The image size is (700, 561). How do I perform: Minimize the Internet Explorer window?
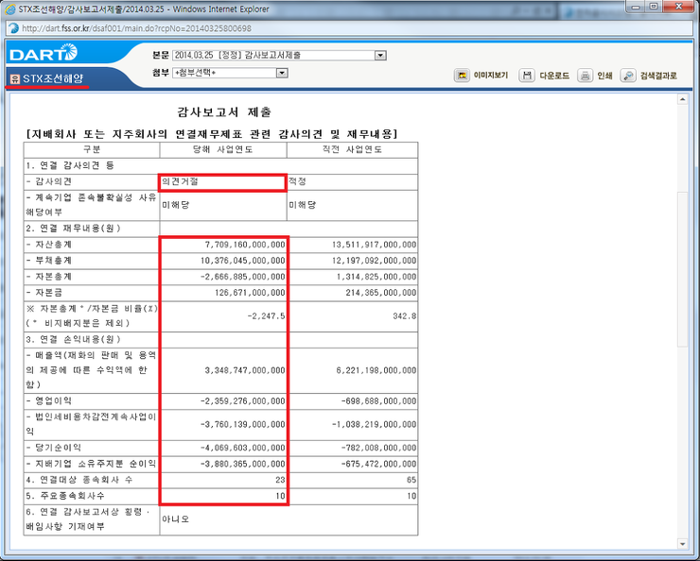(637, 7)
